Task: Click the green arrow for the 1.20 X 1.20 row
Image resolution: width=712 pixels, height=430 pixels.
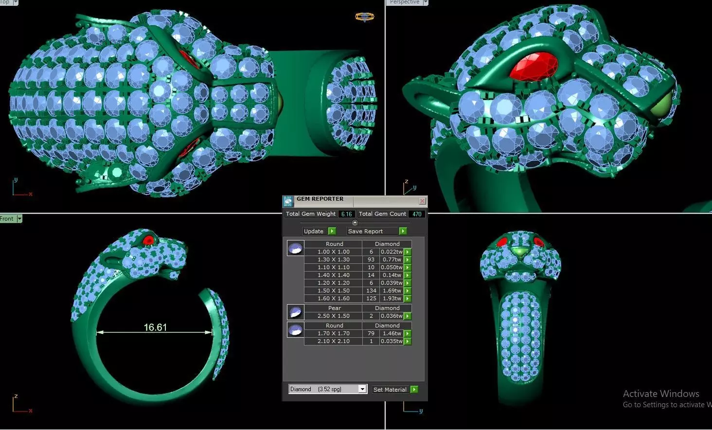Action: coord(408,283)
